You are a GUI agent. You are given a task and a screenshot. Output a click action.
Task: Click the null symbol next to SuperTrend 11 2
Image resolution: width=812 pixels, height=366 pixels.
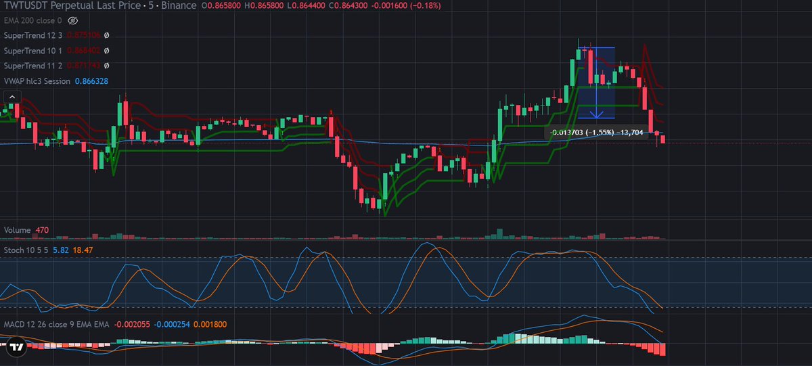(107, 66)
